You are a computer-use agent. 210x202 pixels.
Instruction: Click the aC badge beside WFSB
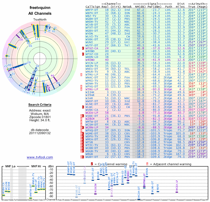(x=82, y=142)
